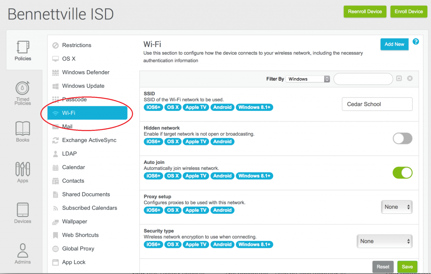Screen dimensions: 431x274
Task: Click the Windows Update logo icon
Action: pos(56,86)
